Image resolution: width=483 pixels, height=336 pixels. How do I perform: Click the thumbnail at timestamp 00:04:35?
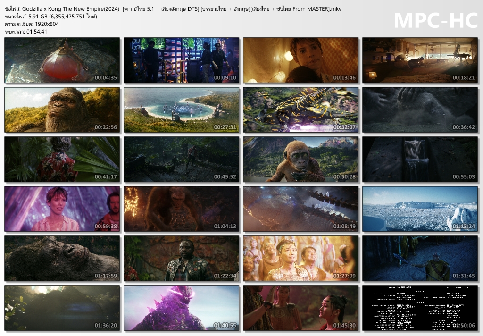pos(62,60)
